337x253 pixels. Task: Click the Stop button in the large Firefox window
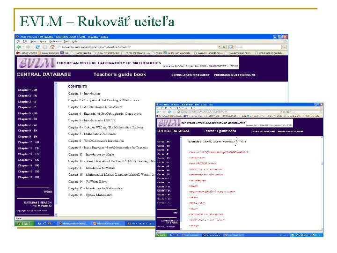tap(45, 47)
